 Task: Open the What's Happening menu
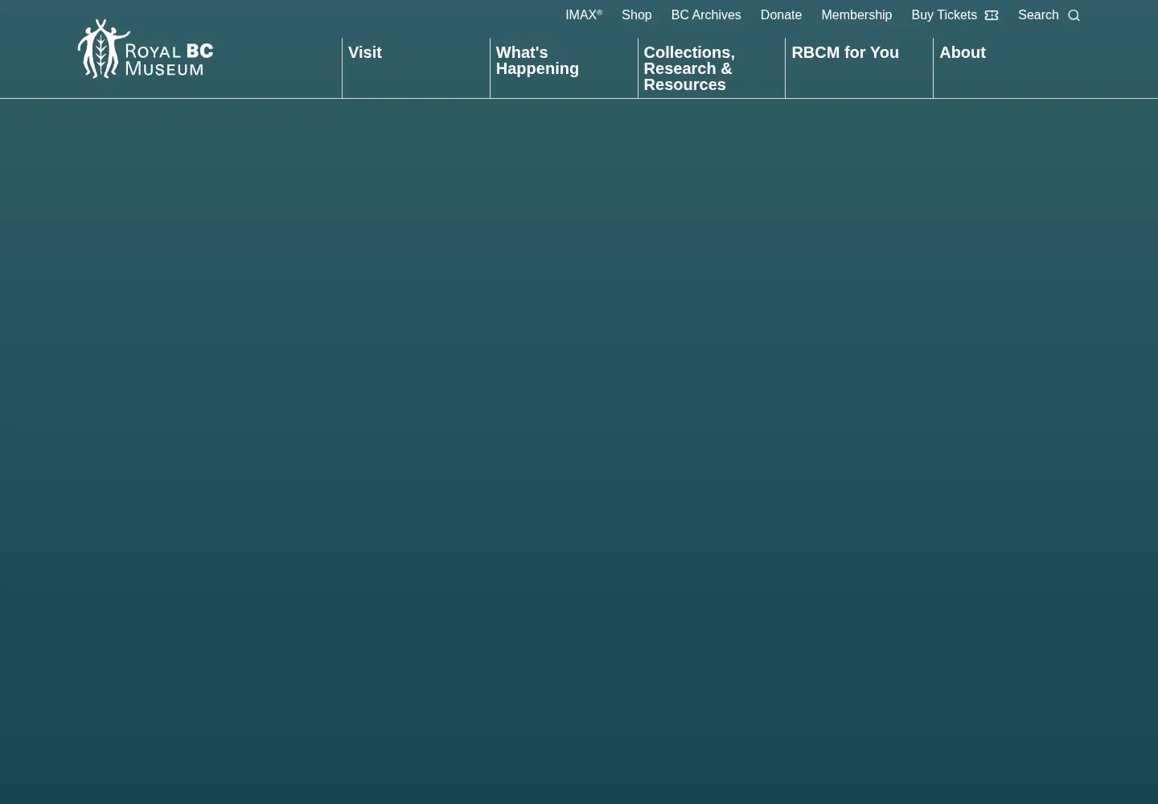[x=537, y=60]
